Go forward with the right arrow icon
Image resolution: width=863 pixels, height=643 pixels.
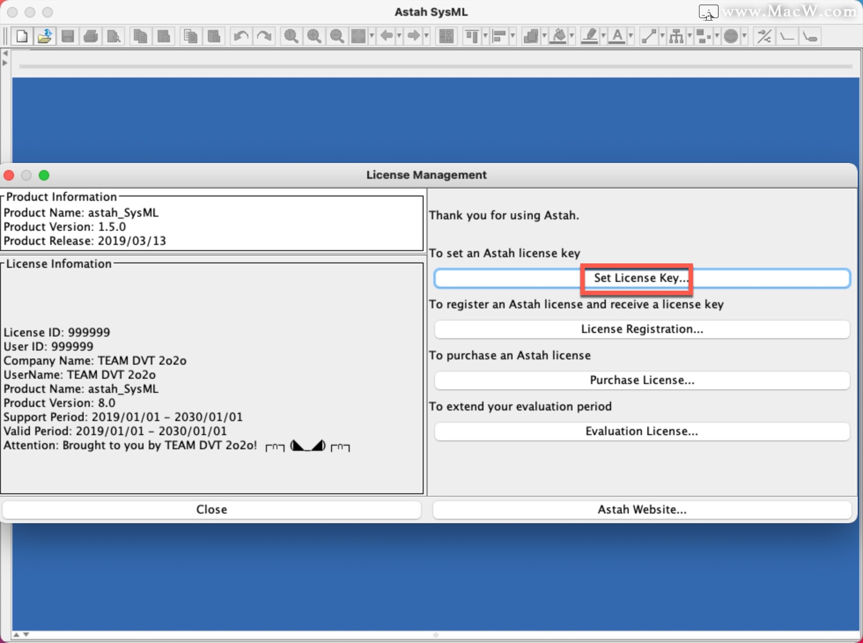click(414, 36)
